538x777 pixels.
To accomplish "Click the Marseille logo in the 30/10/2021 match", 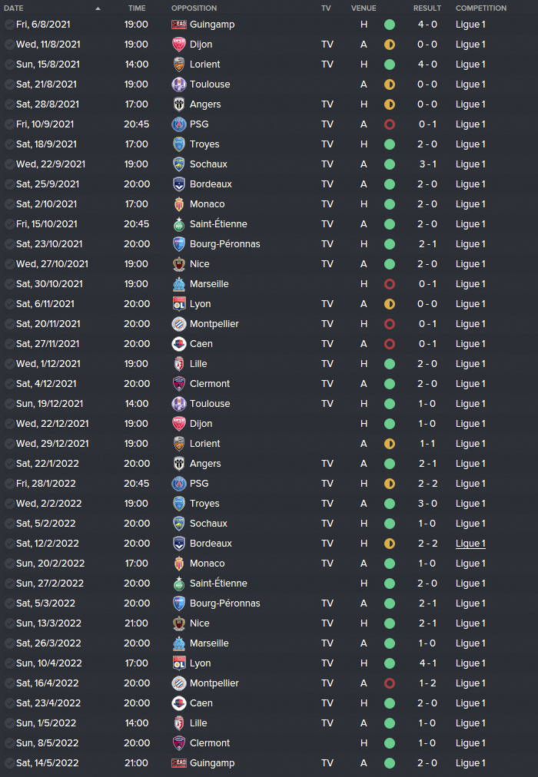I will click(178, 284).
